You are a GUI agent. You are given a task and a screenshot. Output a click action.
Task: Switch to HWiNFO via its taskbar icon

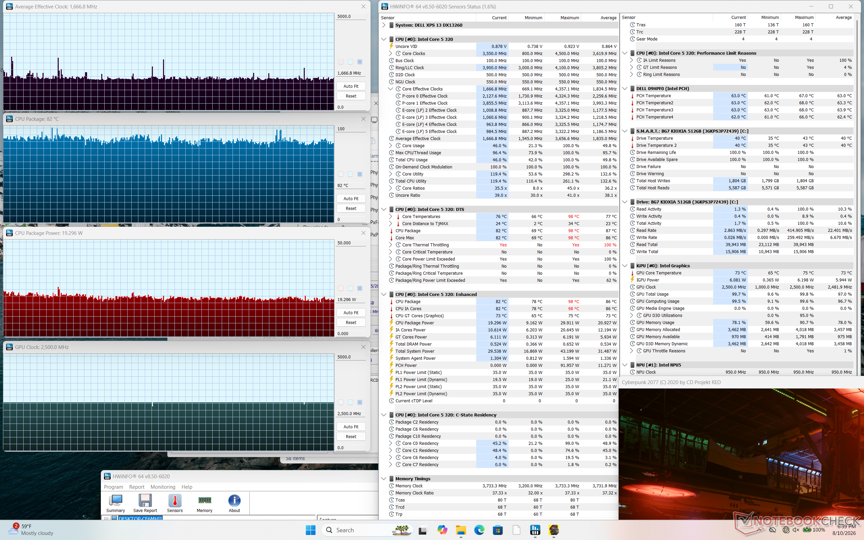535,530
